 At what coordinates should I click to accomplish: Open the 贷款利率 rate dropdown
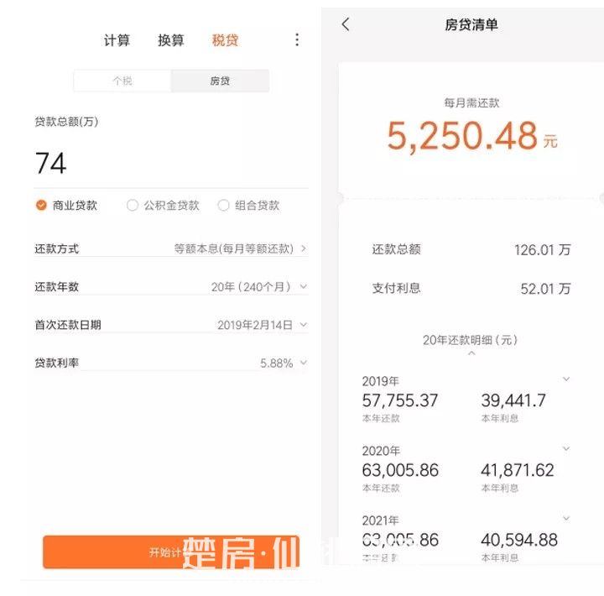point(303,363)
